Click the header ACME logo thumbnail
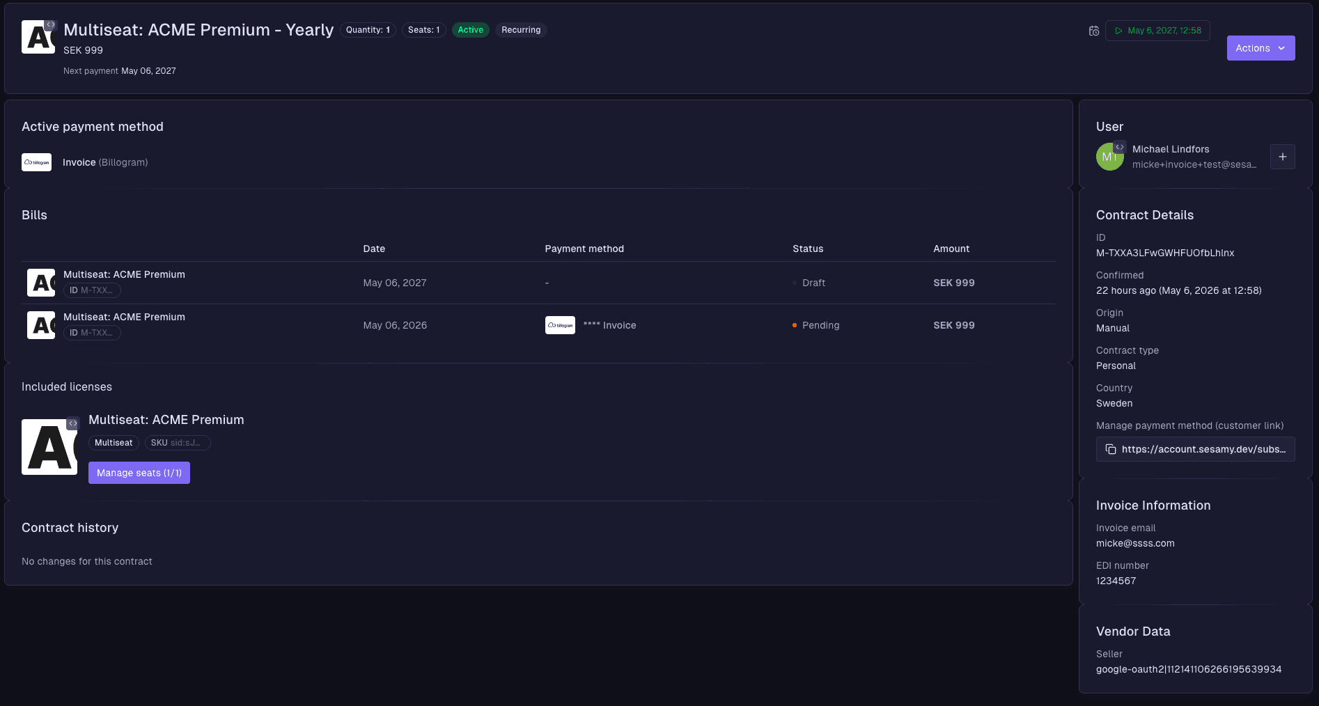Viewport: 1319px width, 706px height. [x=38, y=37]
